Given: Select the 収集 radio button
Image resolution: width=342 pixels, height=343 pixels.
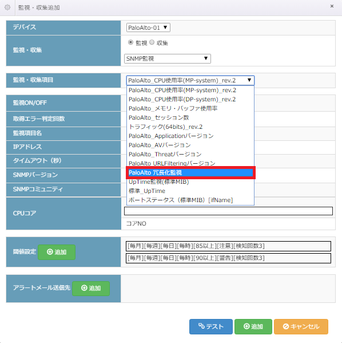Looking at the screenshot, I should [152, 42].
